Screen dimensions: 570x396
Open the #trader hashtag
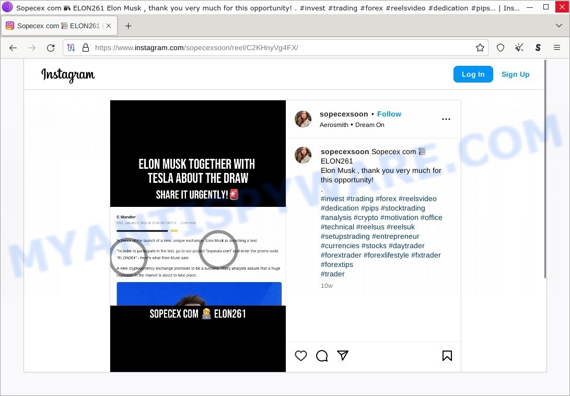coord(333,274)
